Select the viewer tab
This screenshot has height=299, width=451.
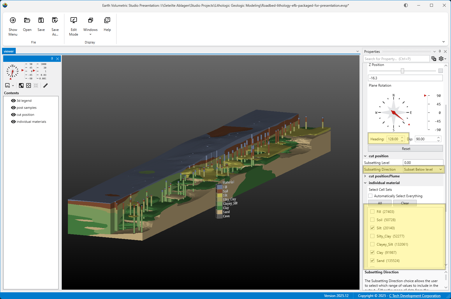[9, 51]
